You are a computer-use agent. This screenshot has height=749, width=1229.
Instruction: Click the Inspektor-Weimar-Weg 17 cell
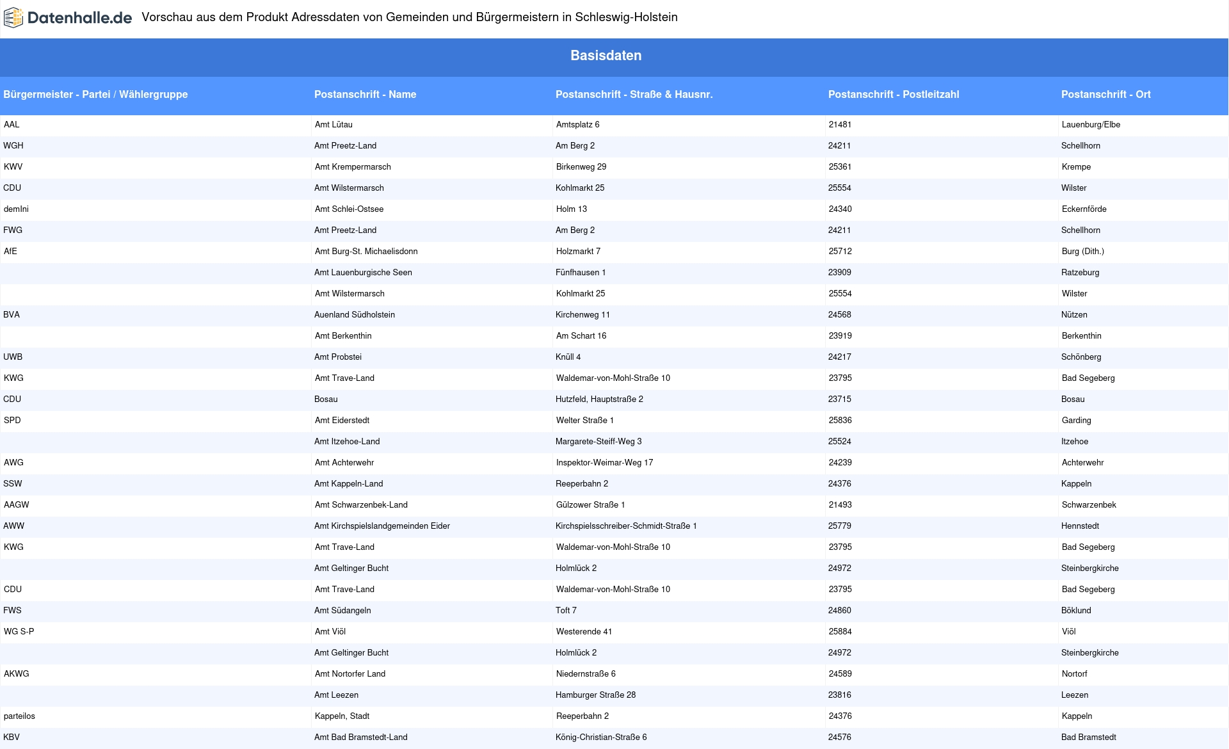point(604,463)
